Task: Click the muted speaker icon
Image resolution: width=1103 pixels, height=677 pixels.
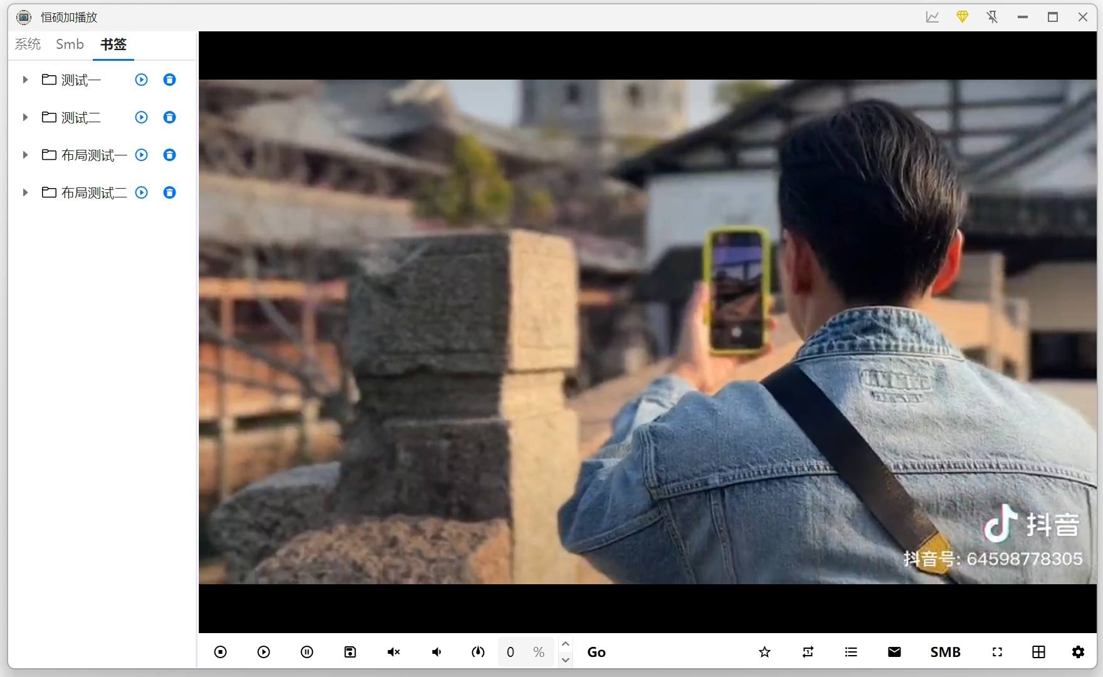Action: (393, 652)
